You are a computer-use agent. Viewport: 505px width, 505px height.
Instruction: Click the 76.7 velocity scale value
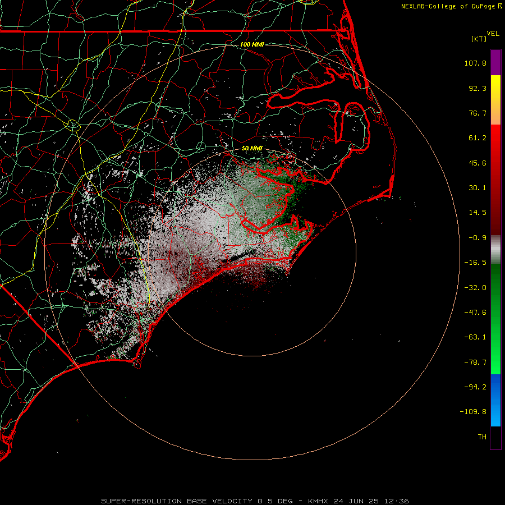click(478, 113)
